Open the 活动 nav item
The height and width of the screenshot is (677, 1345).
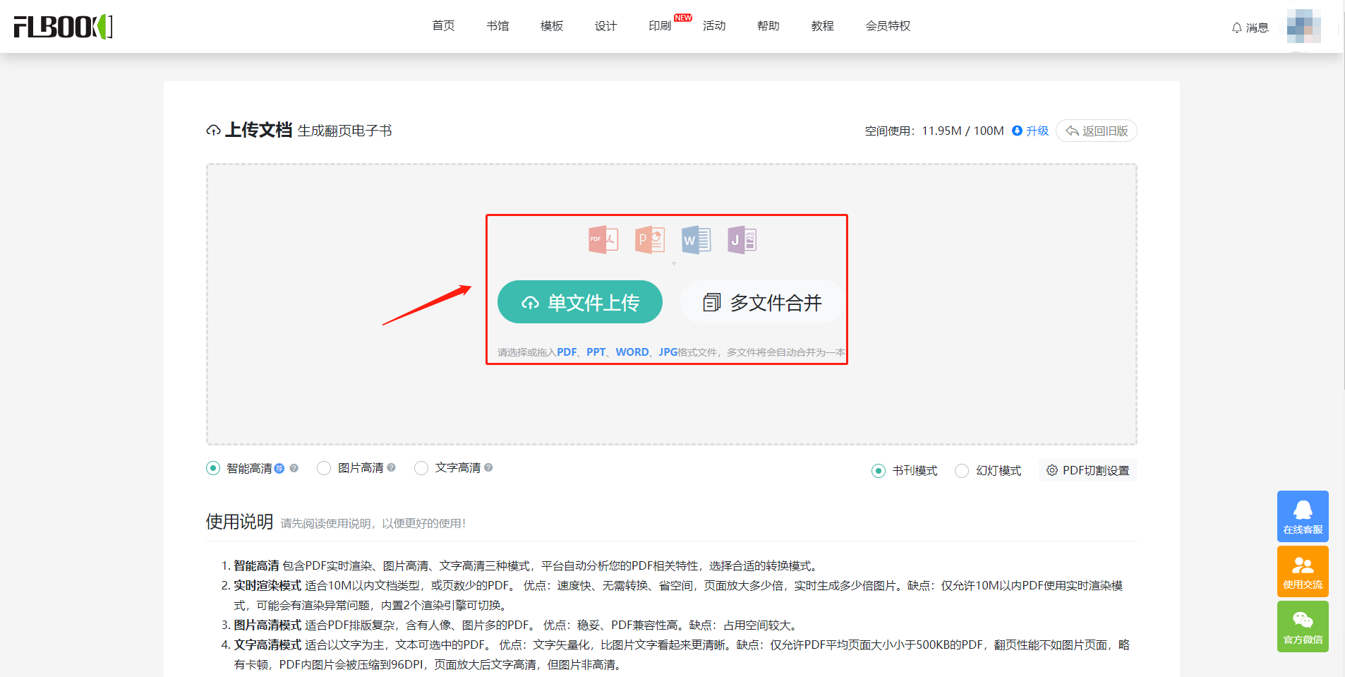coord(714,26)
